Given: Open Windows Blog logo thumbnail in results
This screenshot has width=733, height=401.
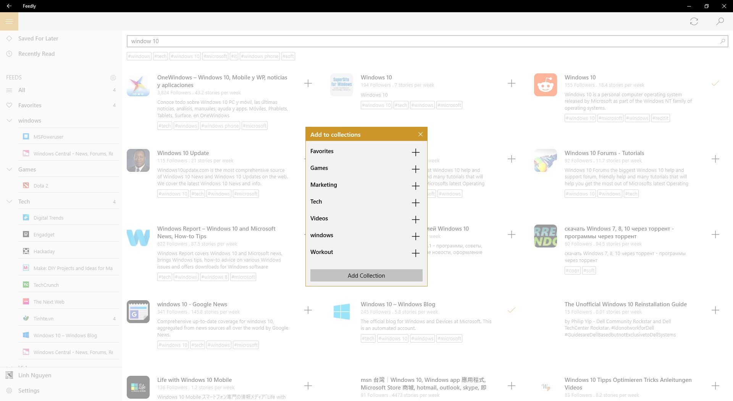Looking at the screenshot, I should [342, 312].
